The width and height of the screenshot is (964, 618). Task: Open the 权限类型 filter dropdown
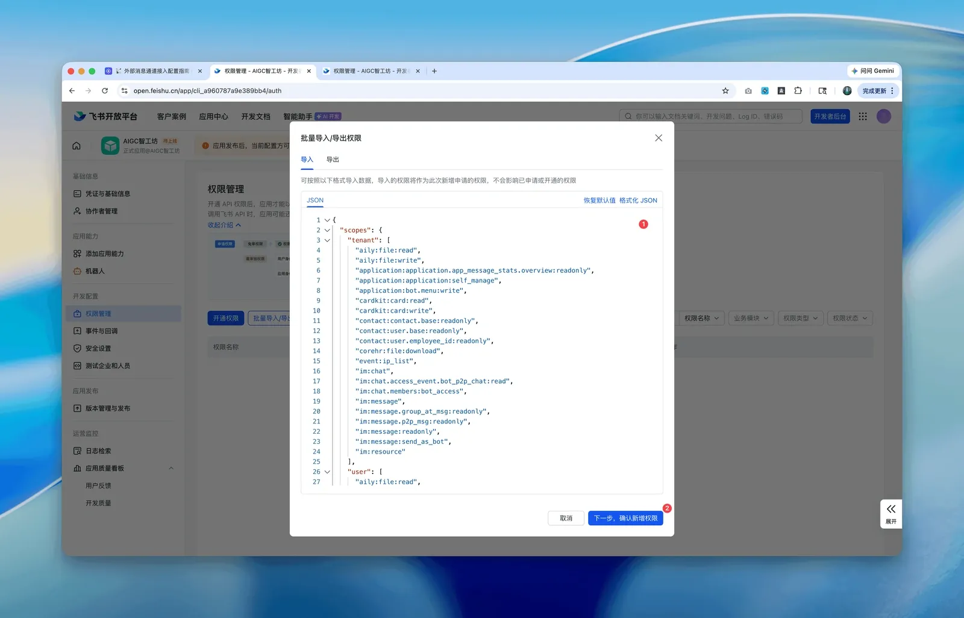[x=800, y=318]
